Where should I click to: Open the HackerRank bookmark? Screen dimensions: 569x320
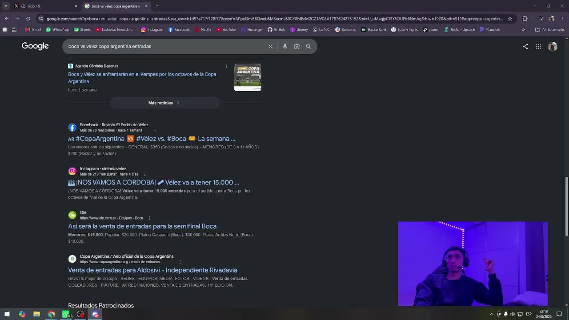[374, 30]
